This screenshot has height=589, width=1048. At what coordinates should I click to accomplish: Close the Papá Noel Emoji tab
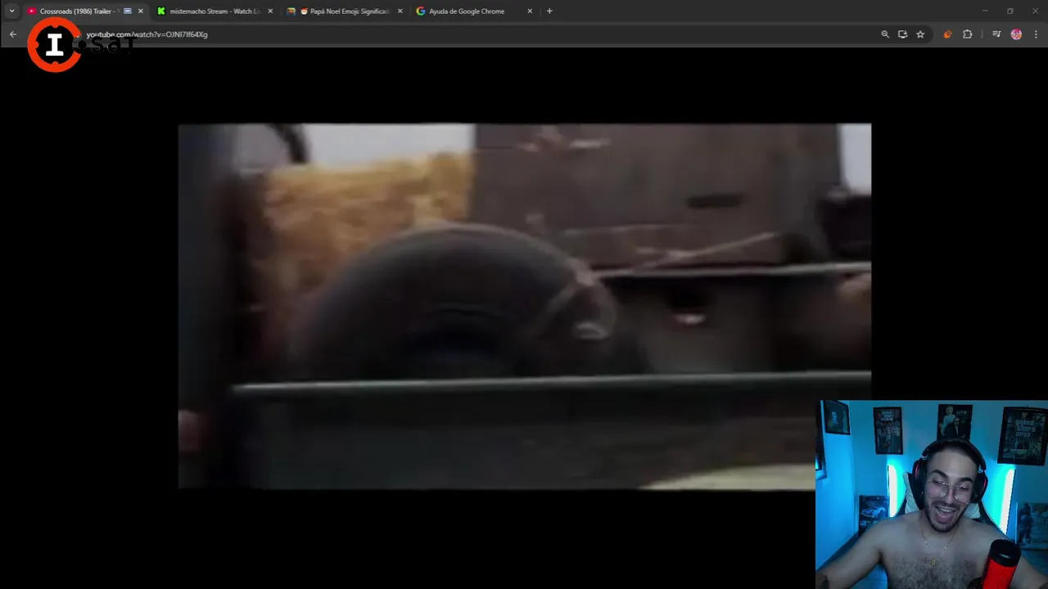click(400, 11)
